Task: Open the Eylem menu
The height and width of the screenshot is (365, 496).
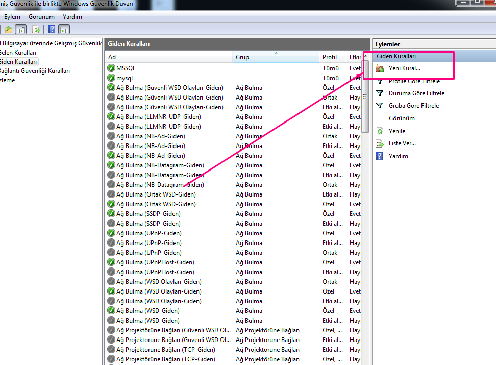Action: [12, 17]
